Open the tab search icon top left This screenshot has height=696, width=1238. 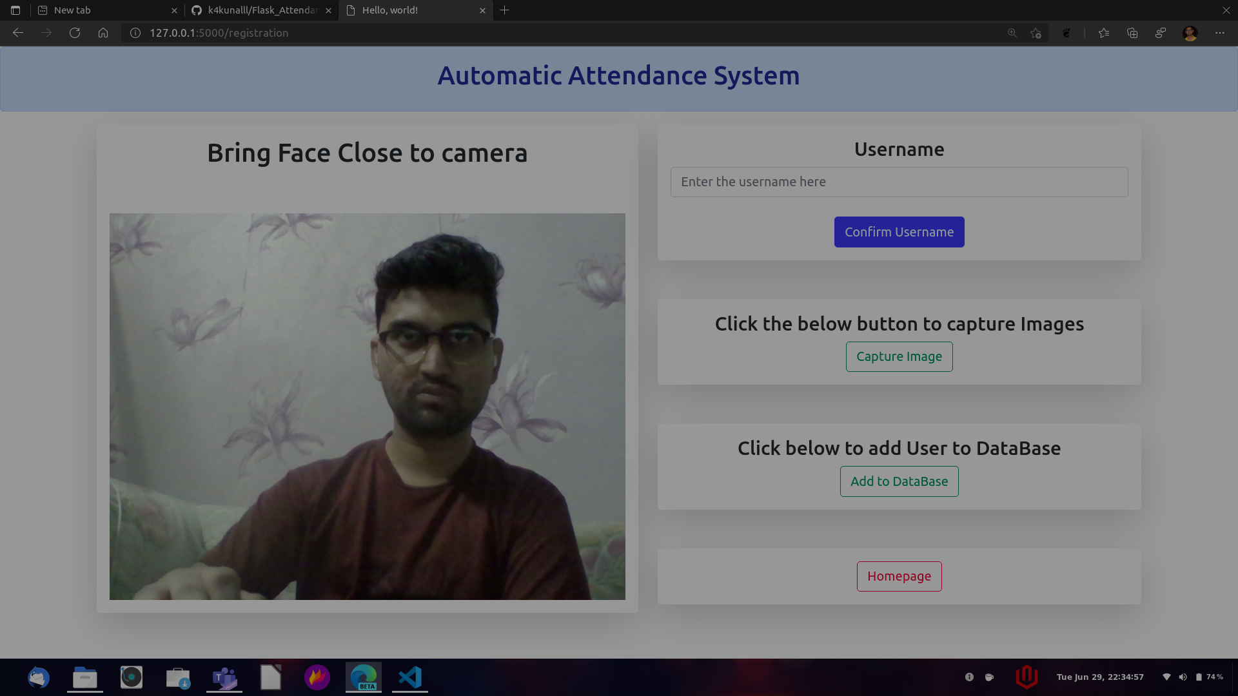click(x=15, y=10)
